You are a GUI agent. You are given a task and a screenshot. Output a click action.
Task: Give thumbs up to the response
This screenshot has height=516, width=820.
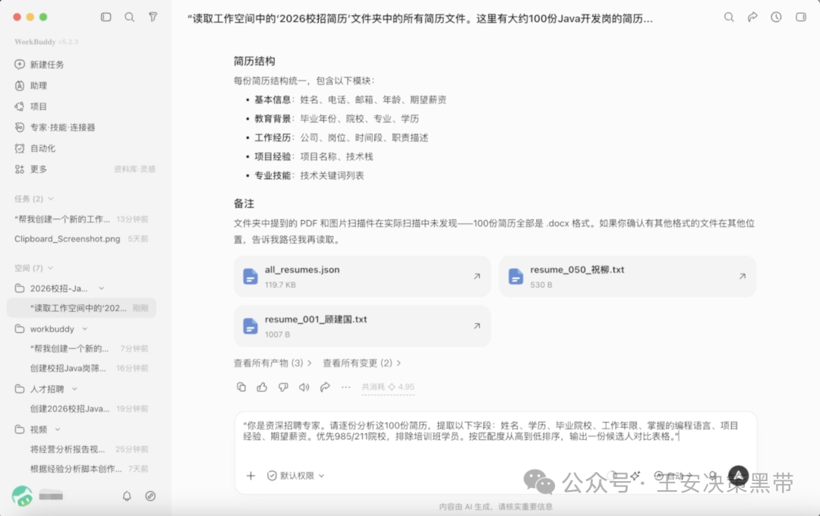click(262, 387)
